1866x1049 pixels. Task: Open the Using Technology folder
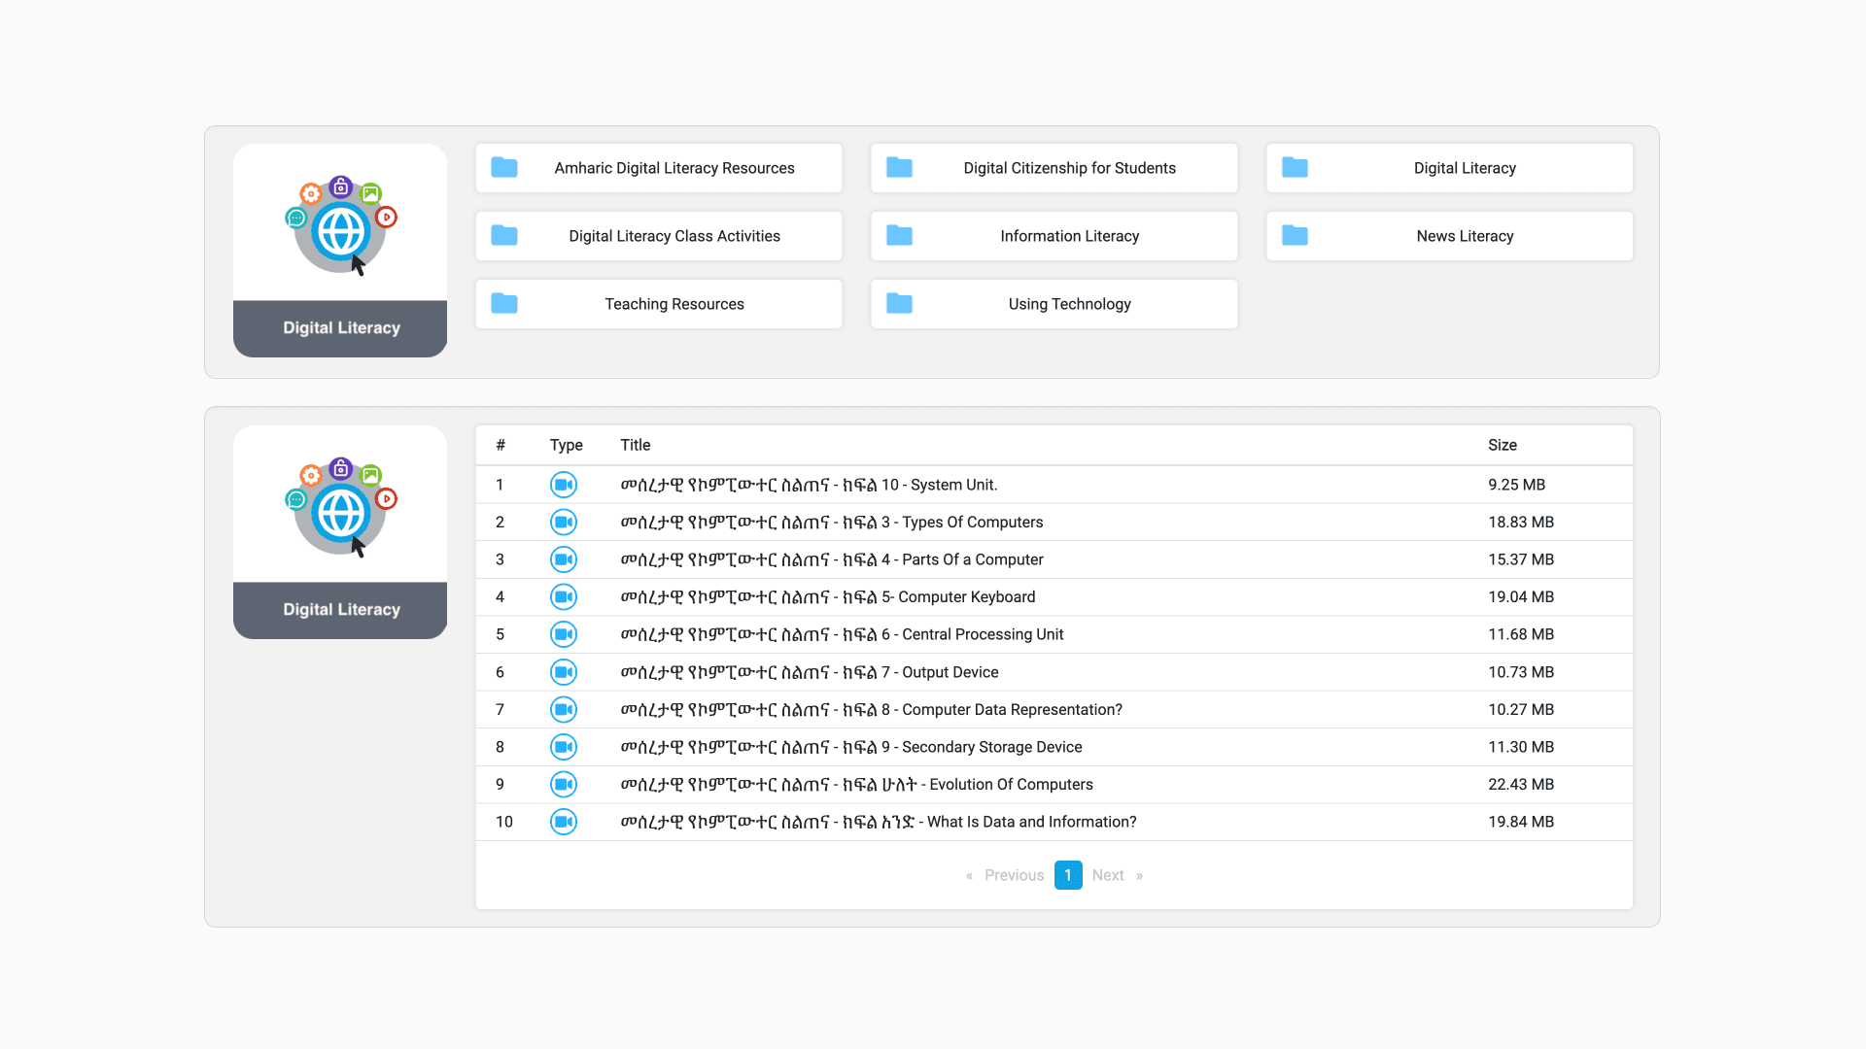1069,304
